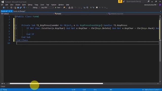The image size is (162, 91).
Task: Click the Undo arrow icon
Action: tap(24, 8)
